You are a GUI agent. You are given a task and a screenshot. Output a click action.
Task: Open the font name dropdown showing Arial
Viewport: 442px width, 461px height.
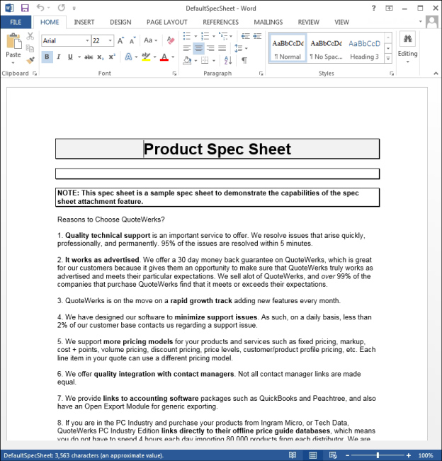pyautogui.click(x=87, y=40)
